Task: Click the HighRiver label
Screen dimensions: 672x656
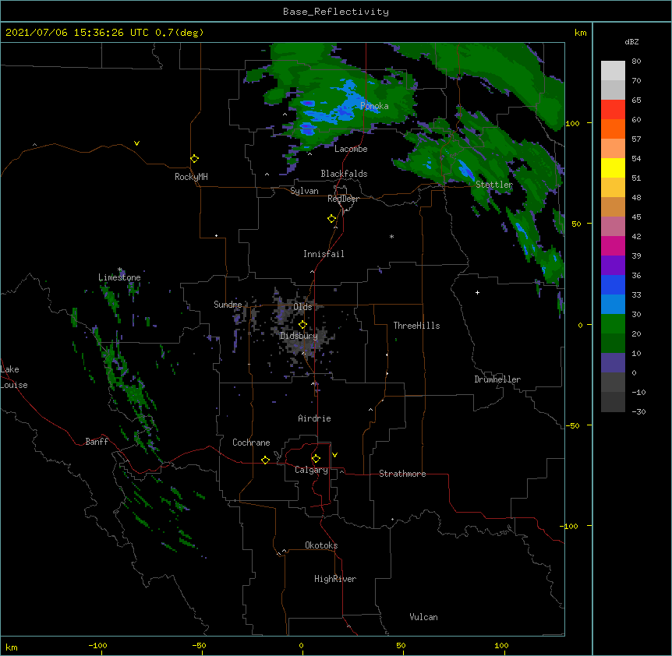Action: click(335, 579)
